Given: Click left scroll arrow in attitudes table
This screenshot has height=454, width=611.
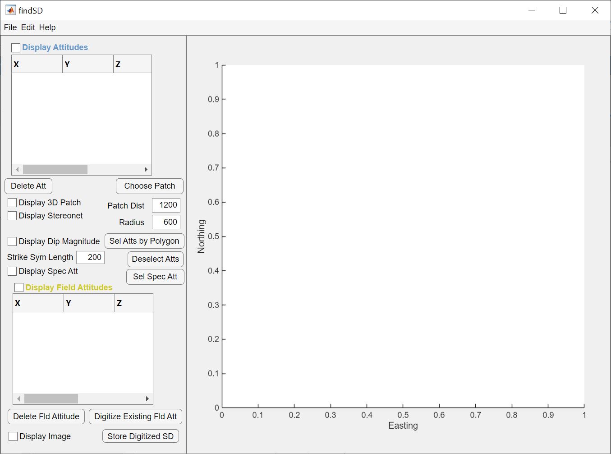Looking at the screenshot, I should click(x=17, y=170).
